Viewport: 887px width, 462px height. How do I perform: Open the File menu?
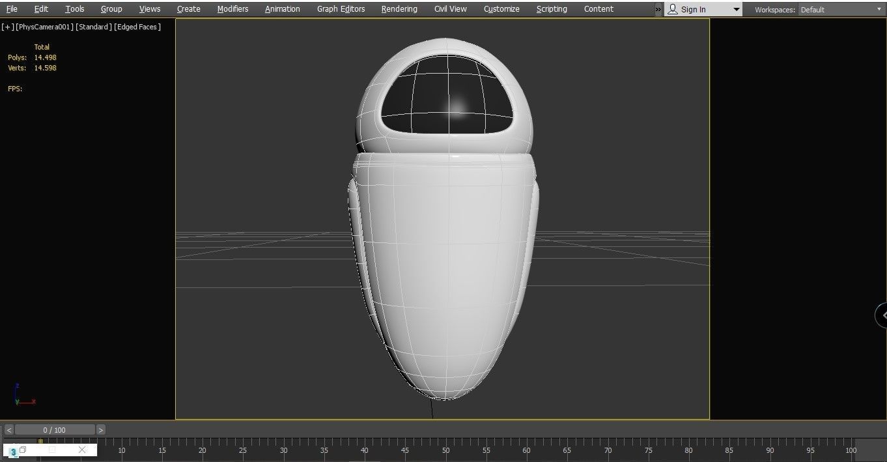pos(12,9)
